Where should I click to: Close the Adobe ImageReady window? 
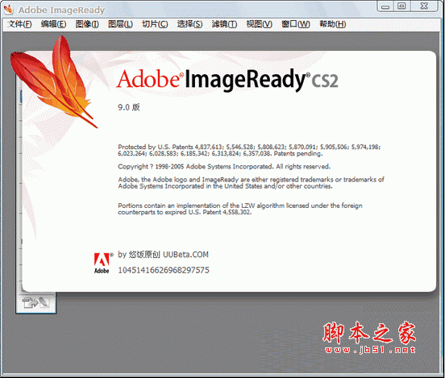pos(424,6)
